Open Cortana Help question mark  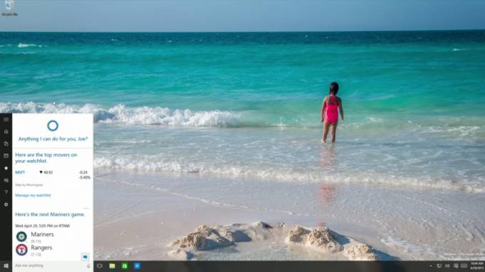tap(6, 192)
